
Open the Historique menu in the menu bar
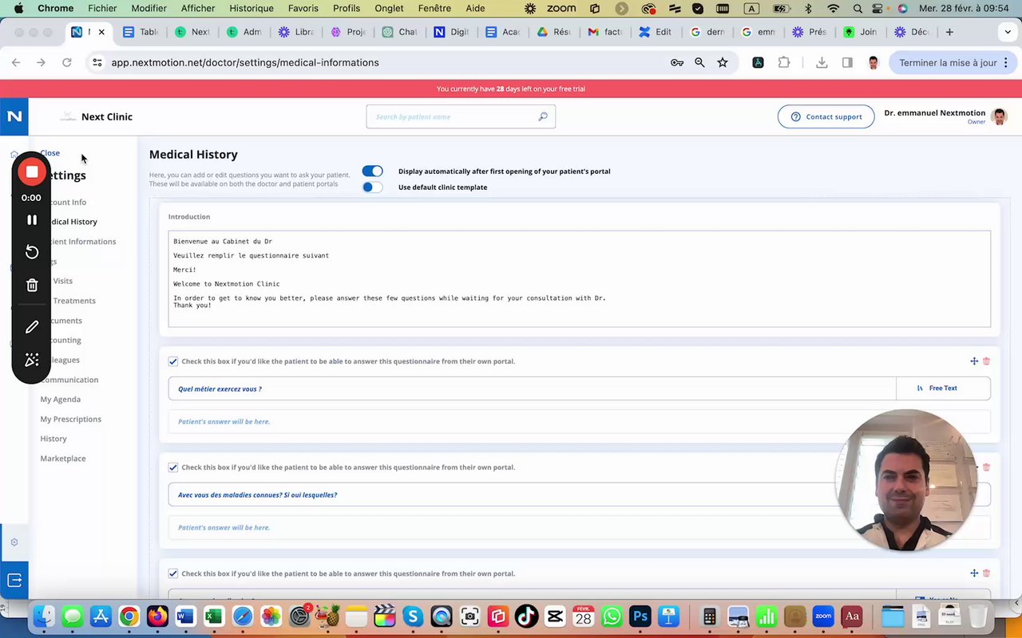click(251, 8)
